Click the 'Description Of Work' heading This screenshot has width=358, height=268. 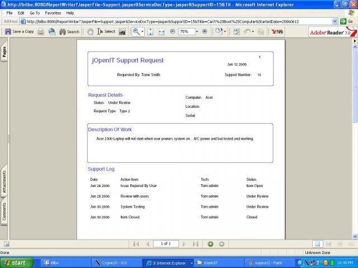click(x=110, y=130)
